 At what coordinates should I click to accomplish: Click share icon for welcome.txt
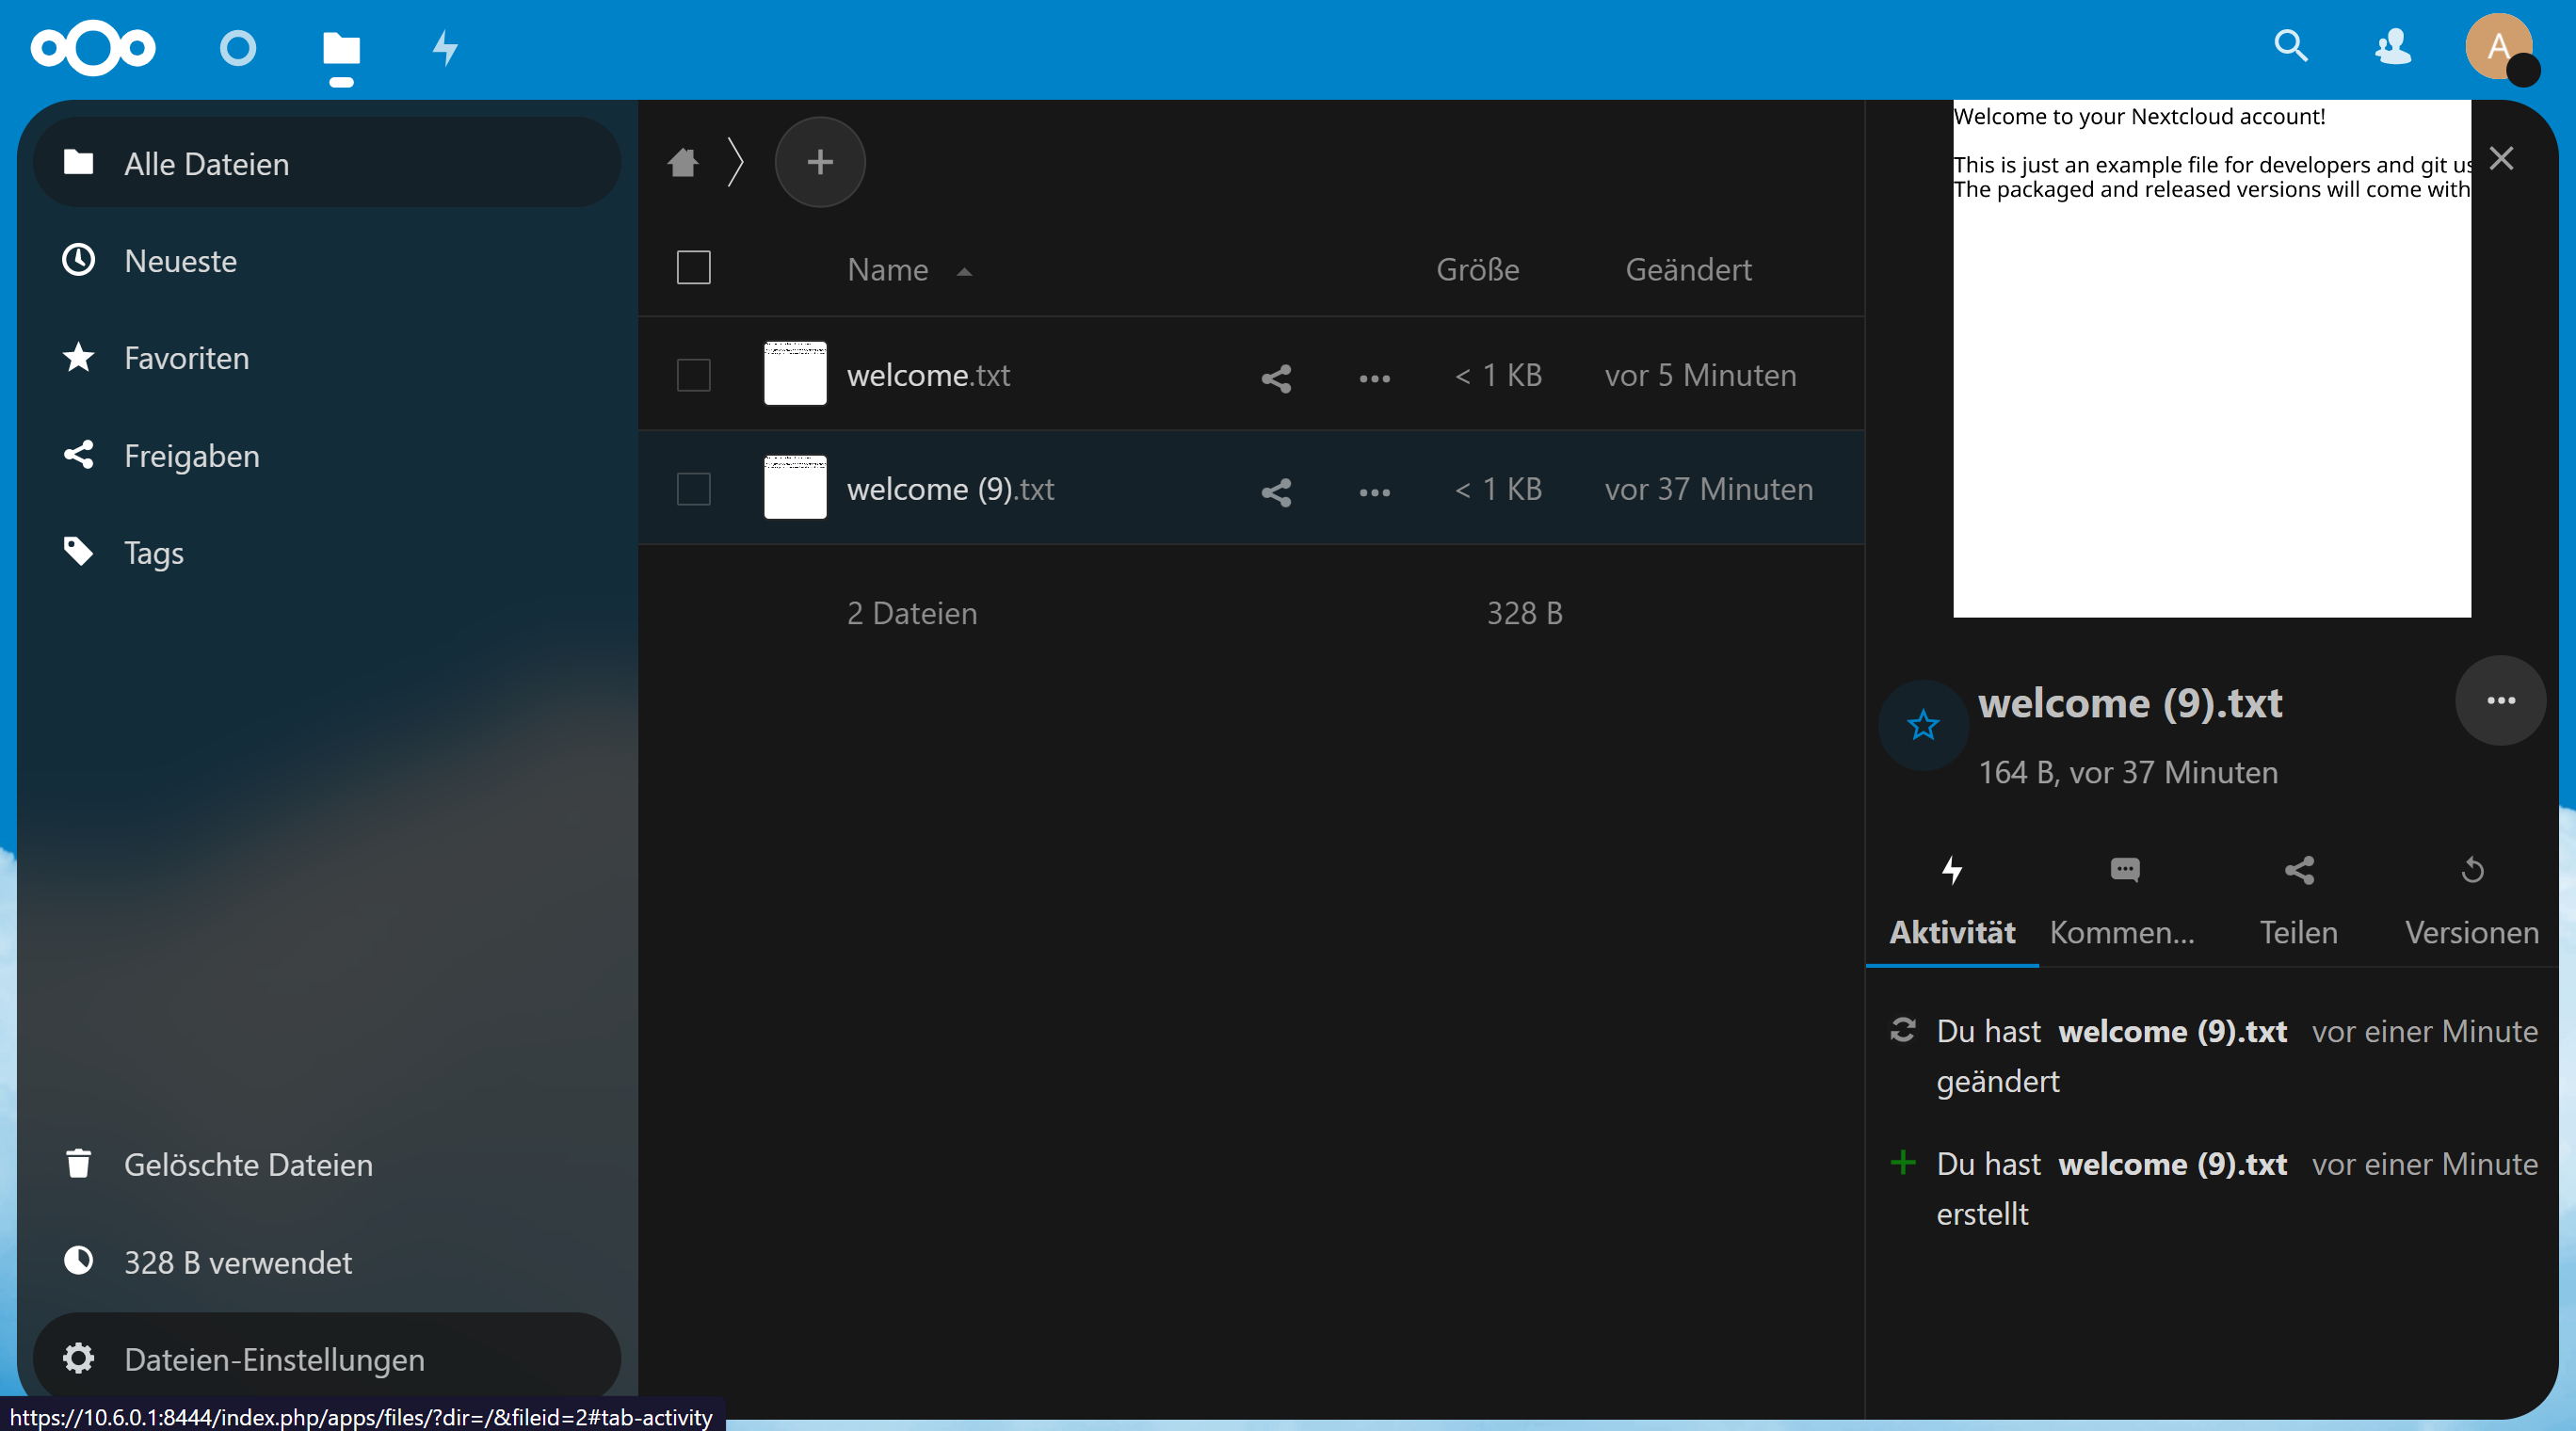(x=1276, y=378)
